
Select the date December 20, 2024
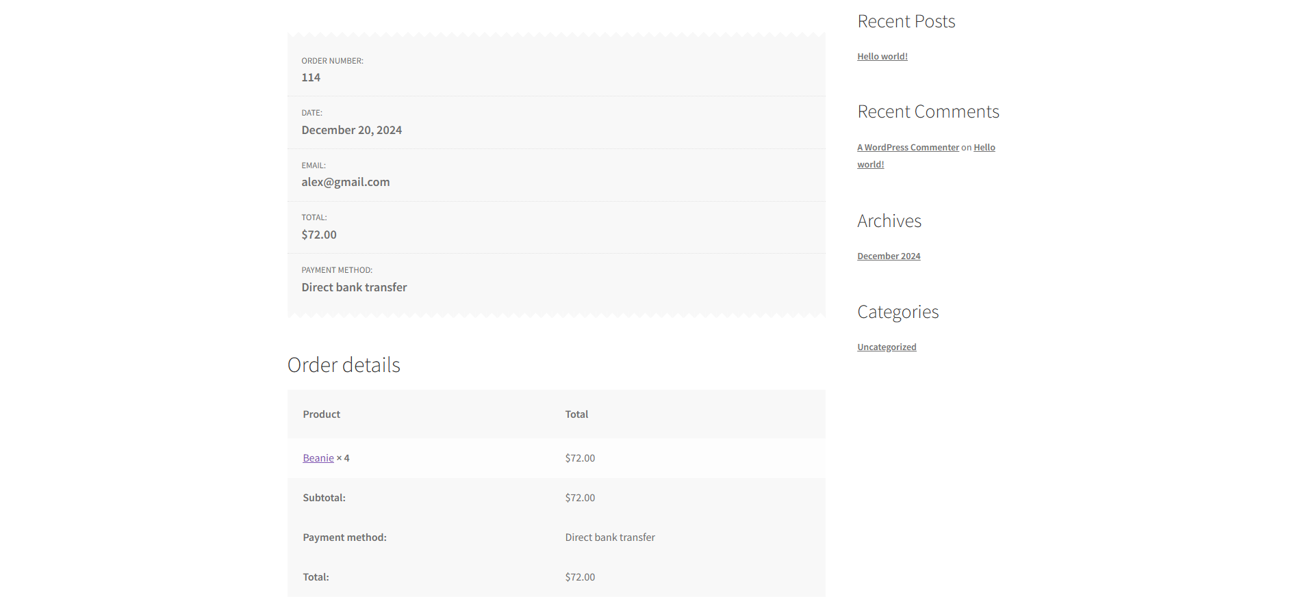pyautogui.click(x=351, y=130)
